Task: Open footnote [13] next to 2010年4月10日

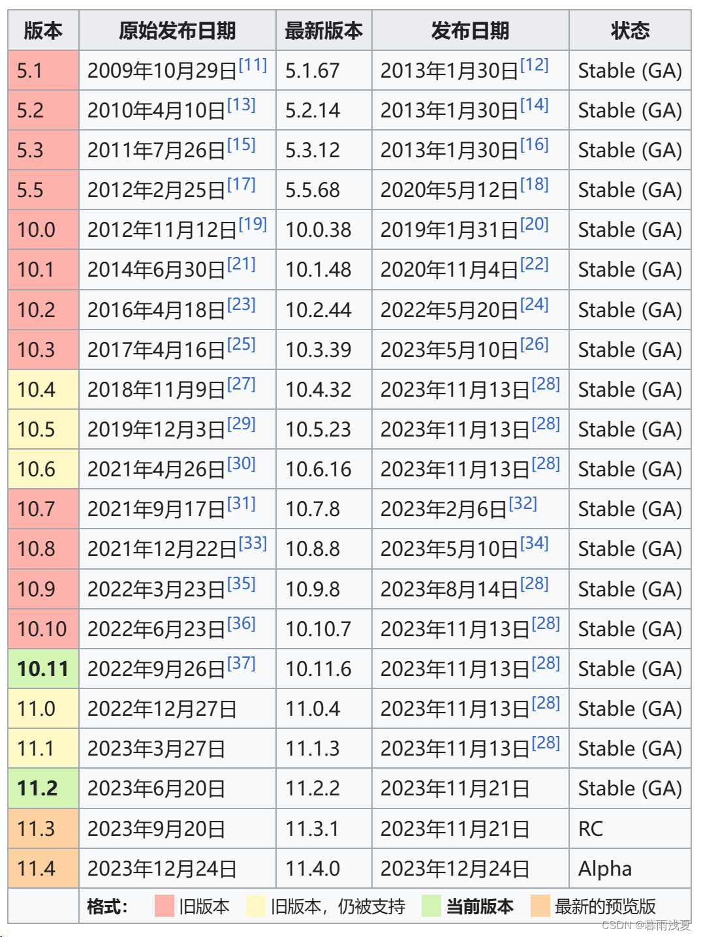Action: tap(241, 104)
